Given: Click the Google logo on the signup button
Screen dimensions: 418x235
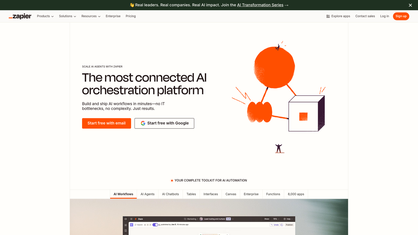Looking at the screenshot, I should [x=143, y=123].
